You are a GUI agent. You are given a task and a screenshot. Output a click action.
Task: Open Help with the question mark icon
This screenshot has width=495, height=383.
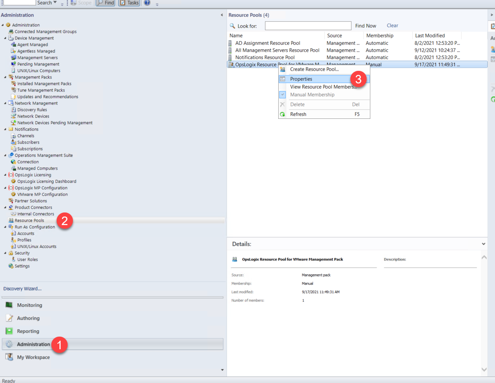tap(147, 3)
